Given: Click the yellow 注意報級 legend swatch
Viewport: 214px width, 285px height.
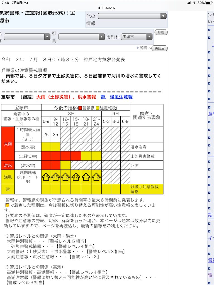Looking at the screenshot, I should point(98,108).
